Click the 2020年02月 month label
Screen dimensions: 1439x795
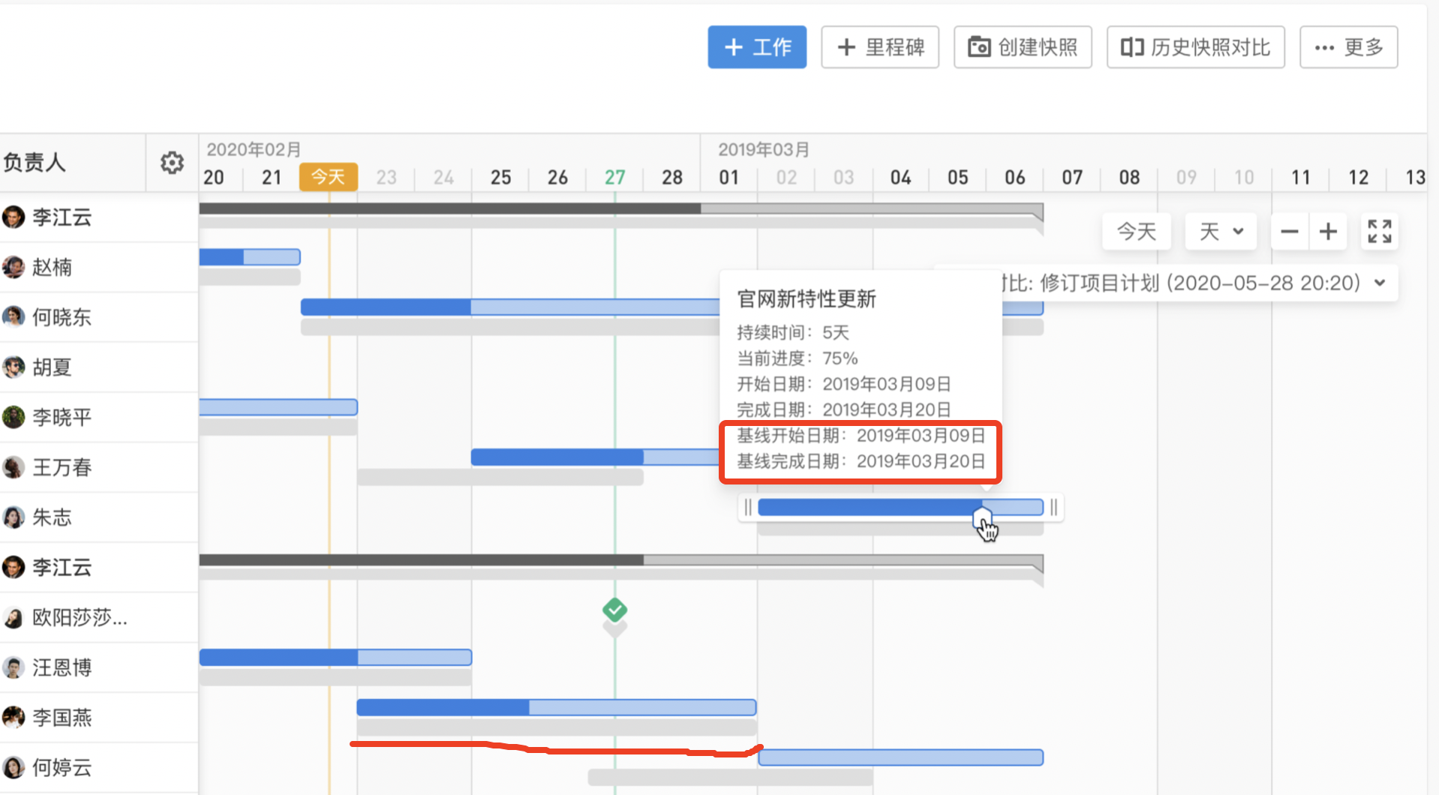[254, 149]
